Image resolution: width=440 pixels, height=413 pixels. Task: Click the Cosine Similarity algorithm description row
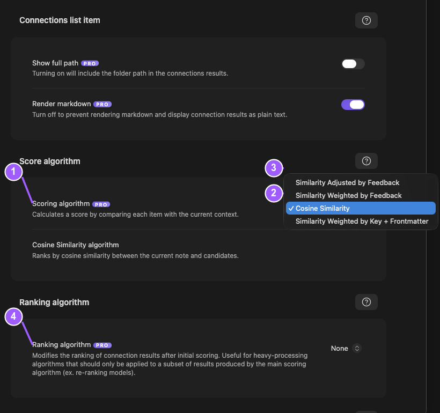tap(199, 250)
